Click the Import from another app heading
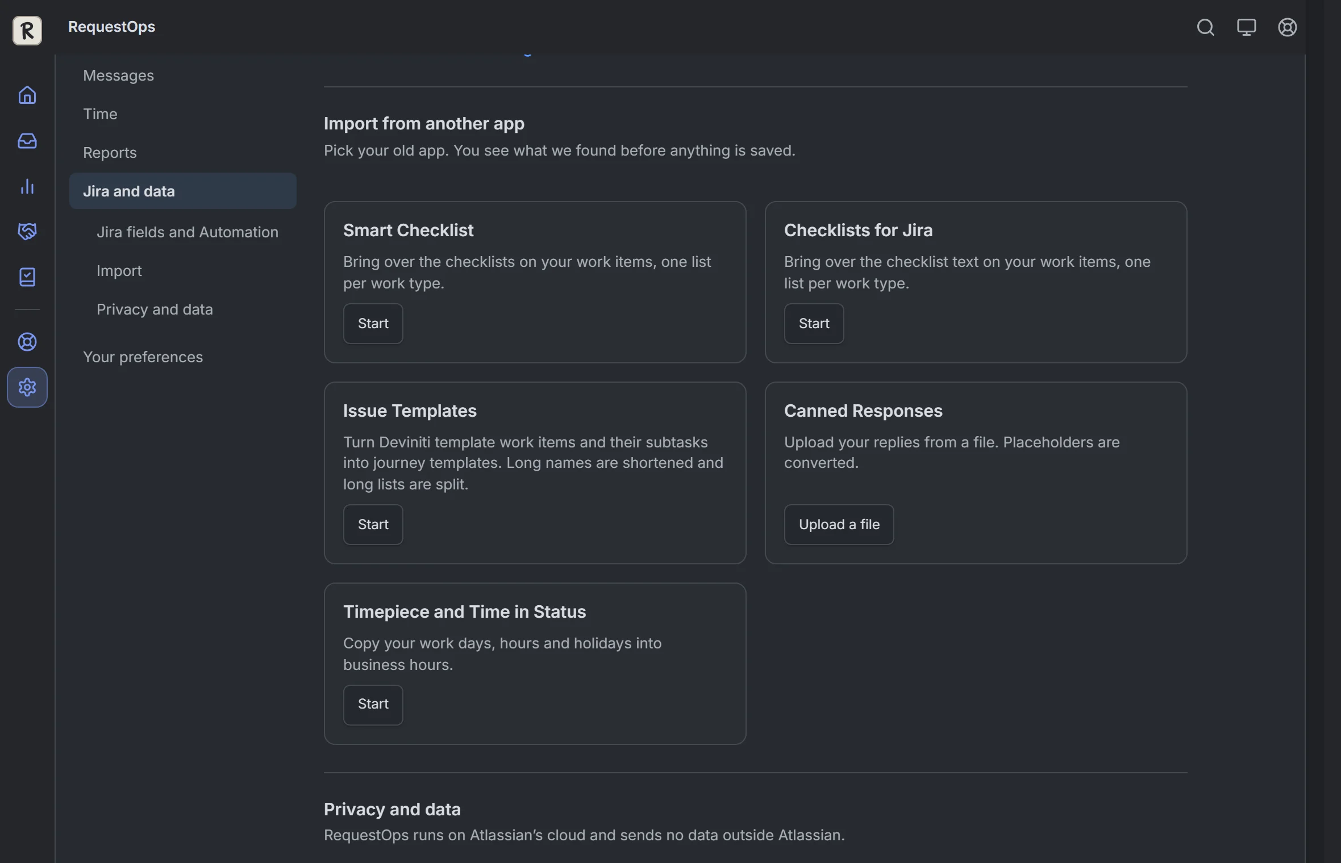 (424, 123)
